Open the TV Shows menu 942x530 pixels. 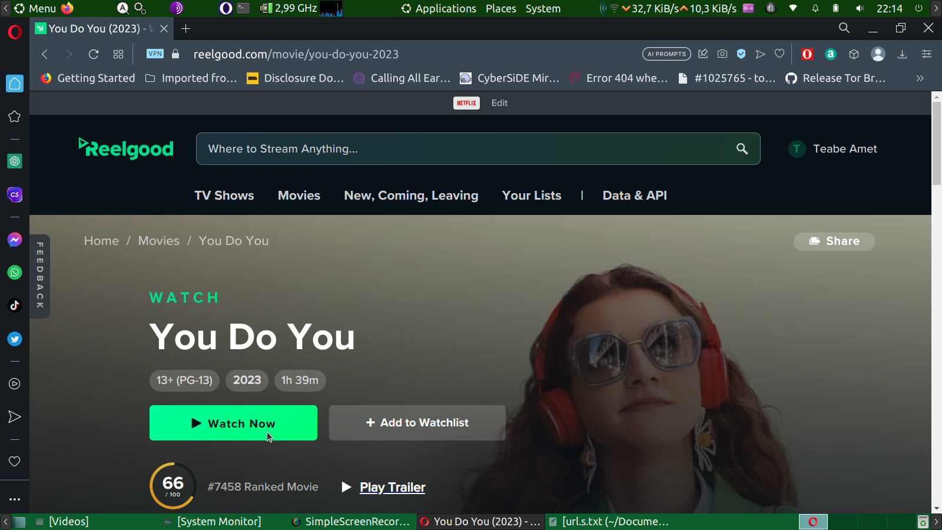point(224,196)
